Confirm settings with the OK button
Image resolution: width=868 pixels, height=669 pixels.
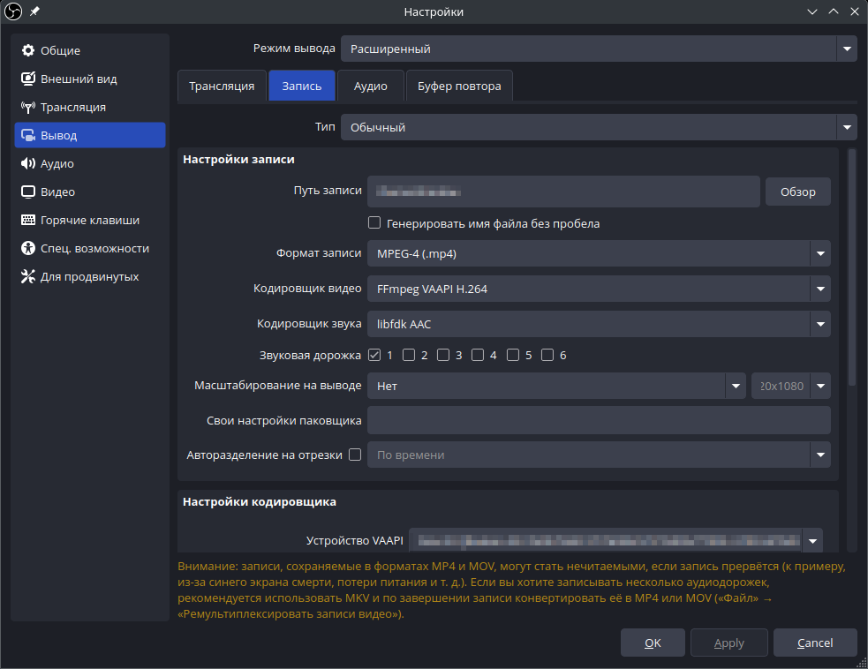coord(653,643)
